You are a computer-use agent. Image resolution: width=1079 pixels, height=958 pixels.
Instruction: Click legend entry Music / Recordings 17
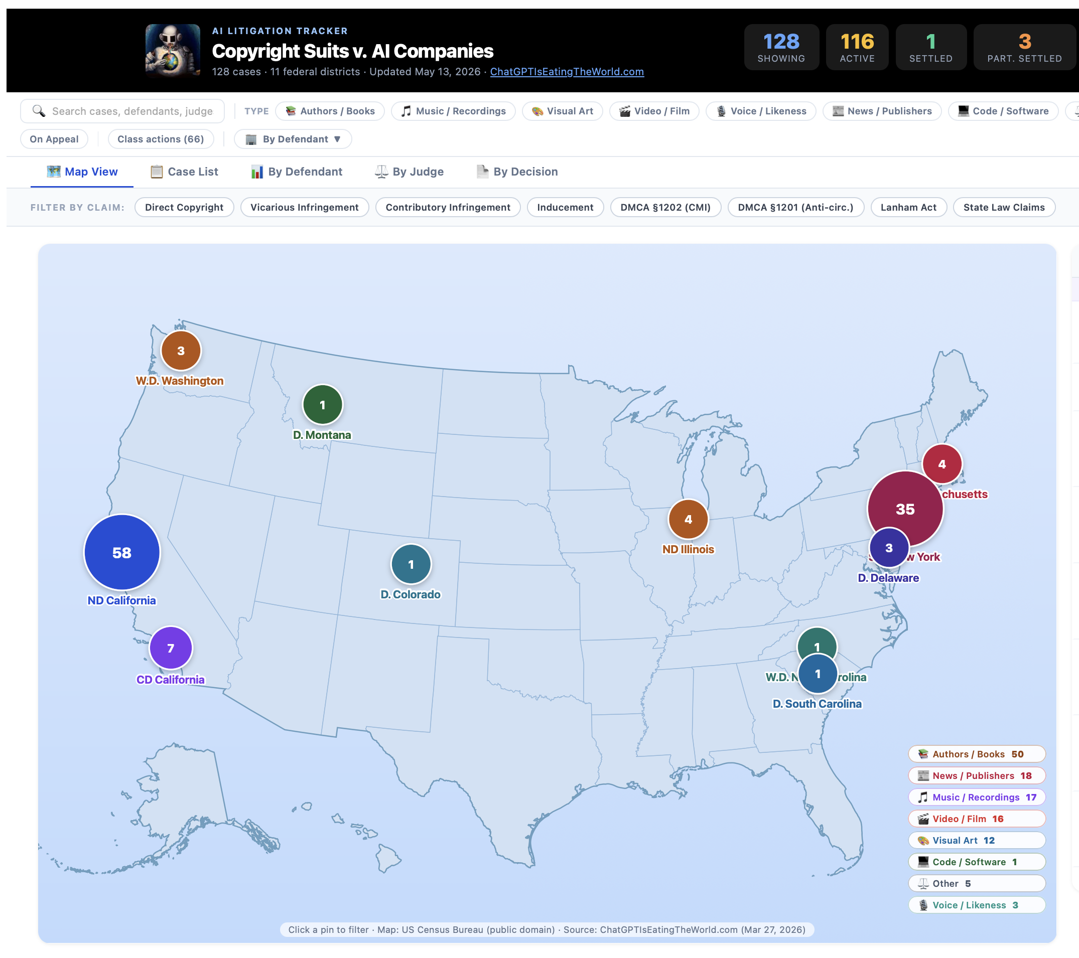tap(977, 796)
